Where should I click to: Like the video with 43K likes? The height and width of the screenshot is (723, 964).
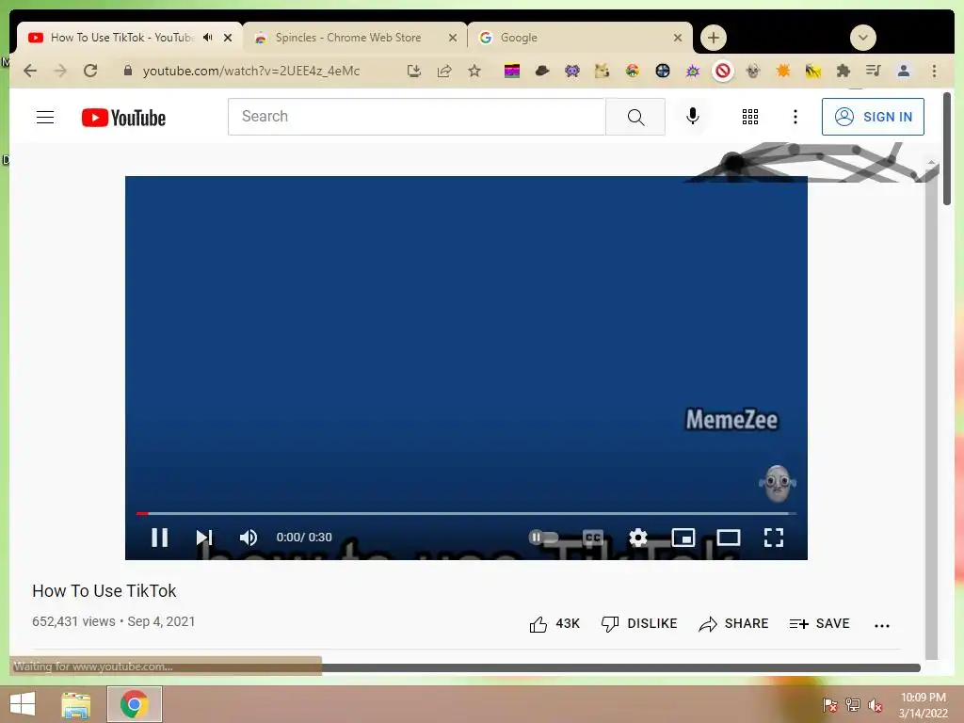(554, 624)
